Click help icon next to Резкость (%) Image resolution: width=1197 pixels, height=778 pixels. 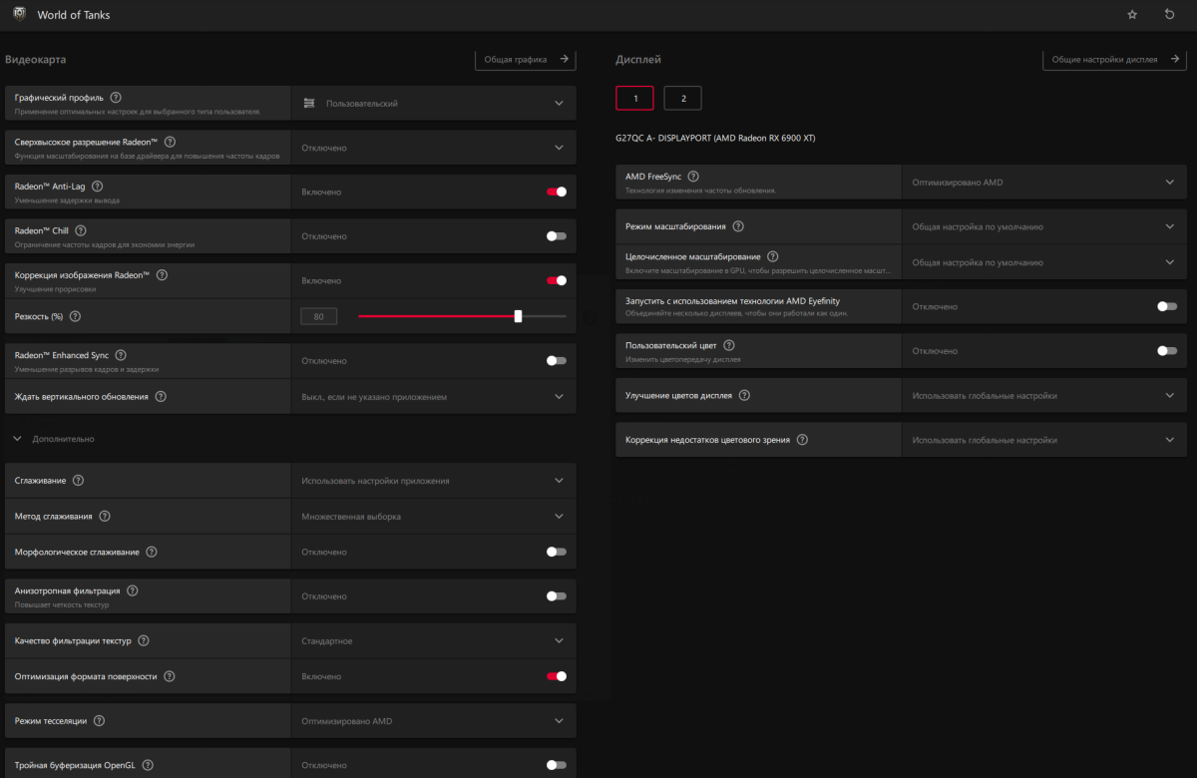click(x=75, y=316)
